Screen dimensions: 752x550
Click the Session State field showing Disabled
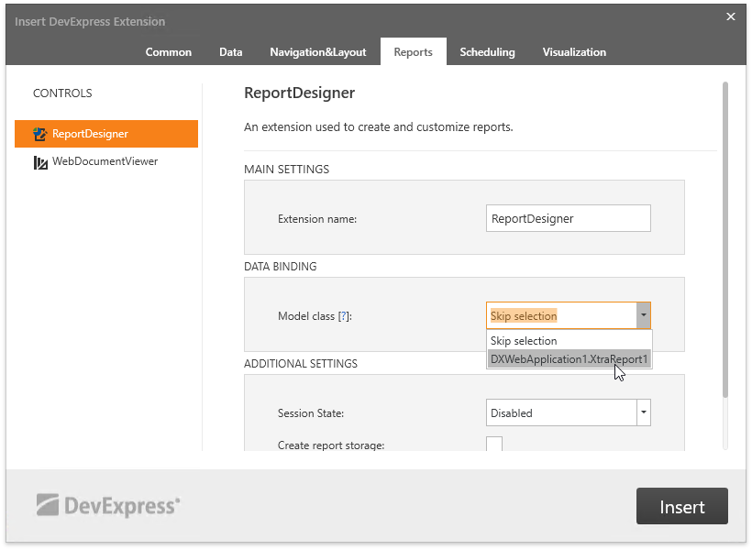coord(559,412)
